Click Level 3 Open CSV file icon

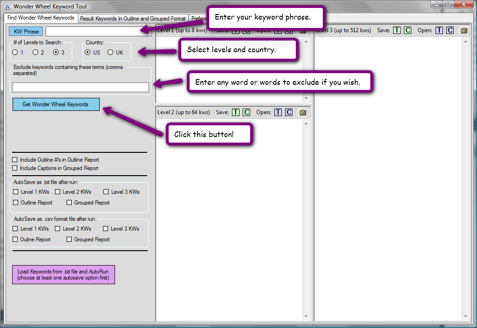point(450,30)
